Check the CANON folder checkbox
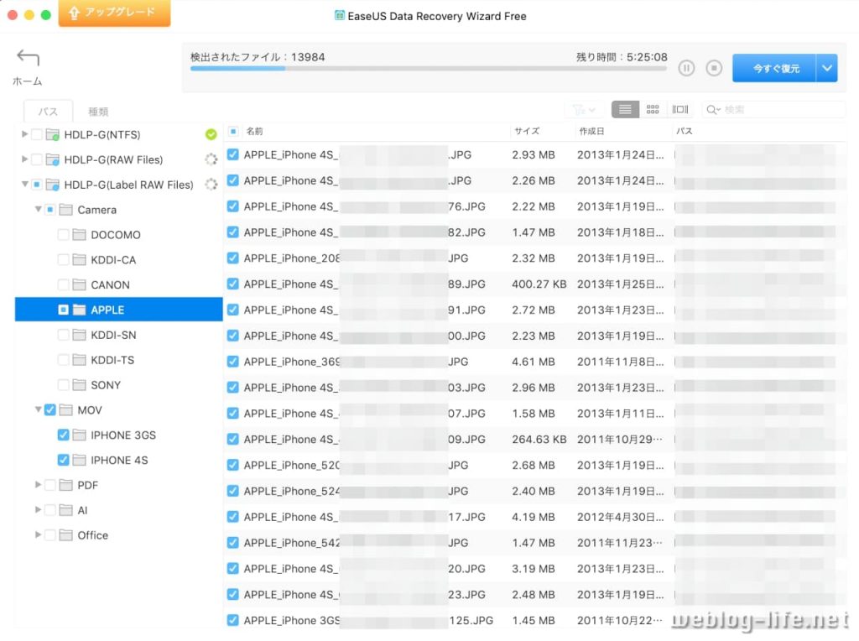The height and width of the screenshot is (641, 859). coord(63,285)
